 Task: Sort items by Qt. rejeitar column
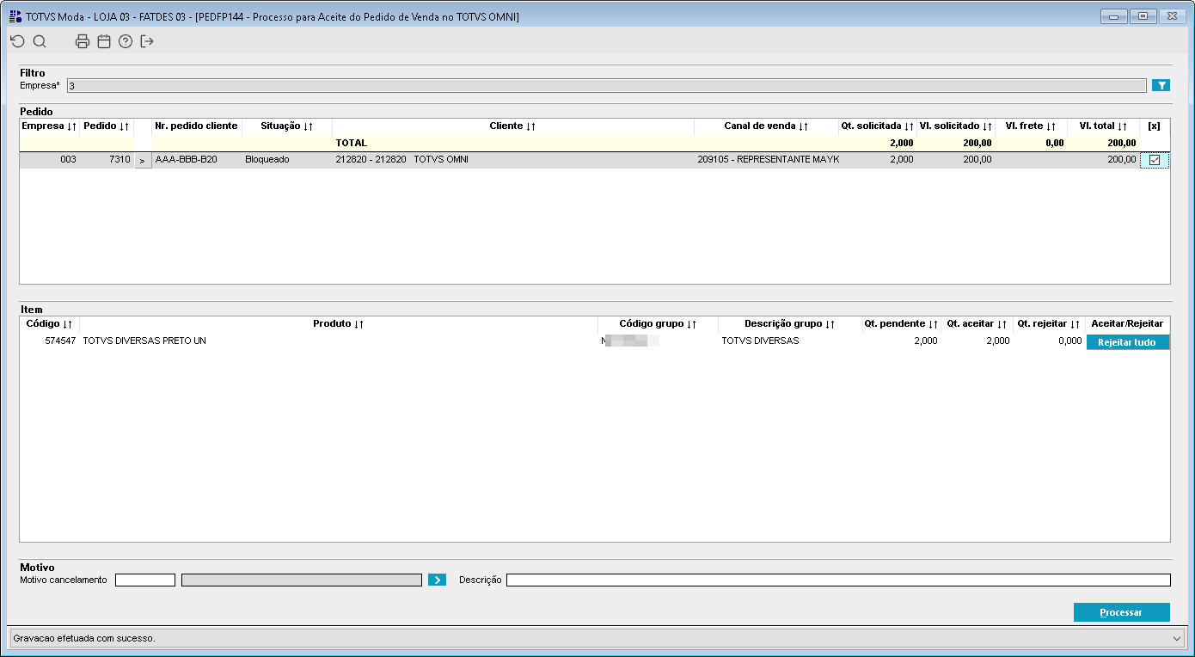tap(1049, 324)
